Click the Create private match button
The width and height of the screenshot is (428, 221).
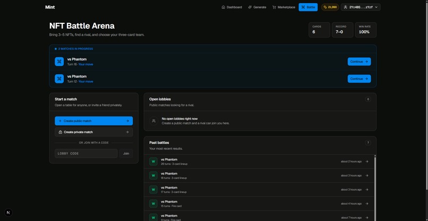[x=94, y=132]
